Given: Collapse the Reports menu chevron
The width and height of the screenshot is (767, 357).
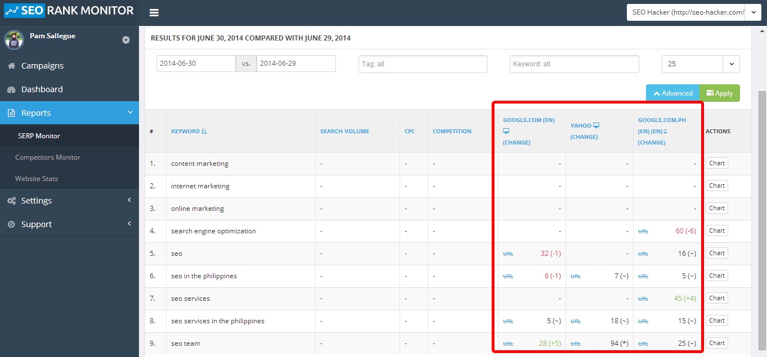Looking at the screenshot, I should click(130, 112).
